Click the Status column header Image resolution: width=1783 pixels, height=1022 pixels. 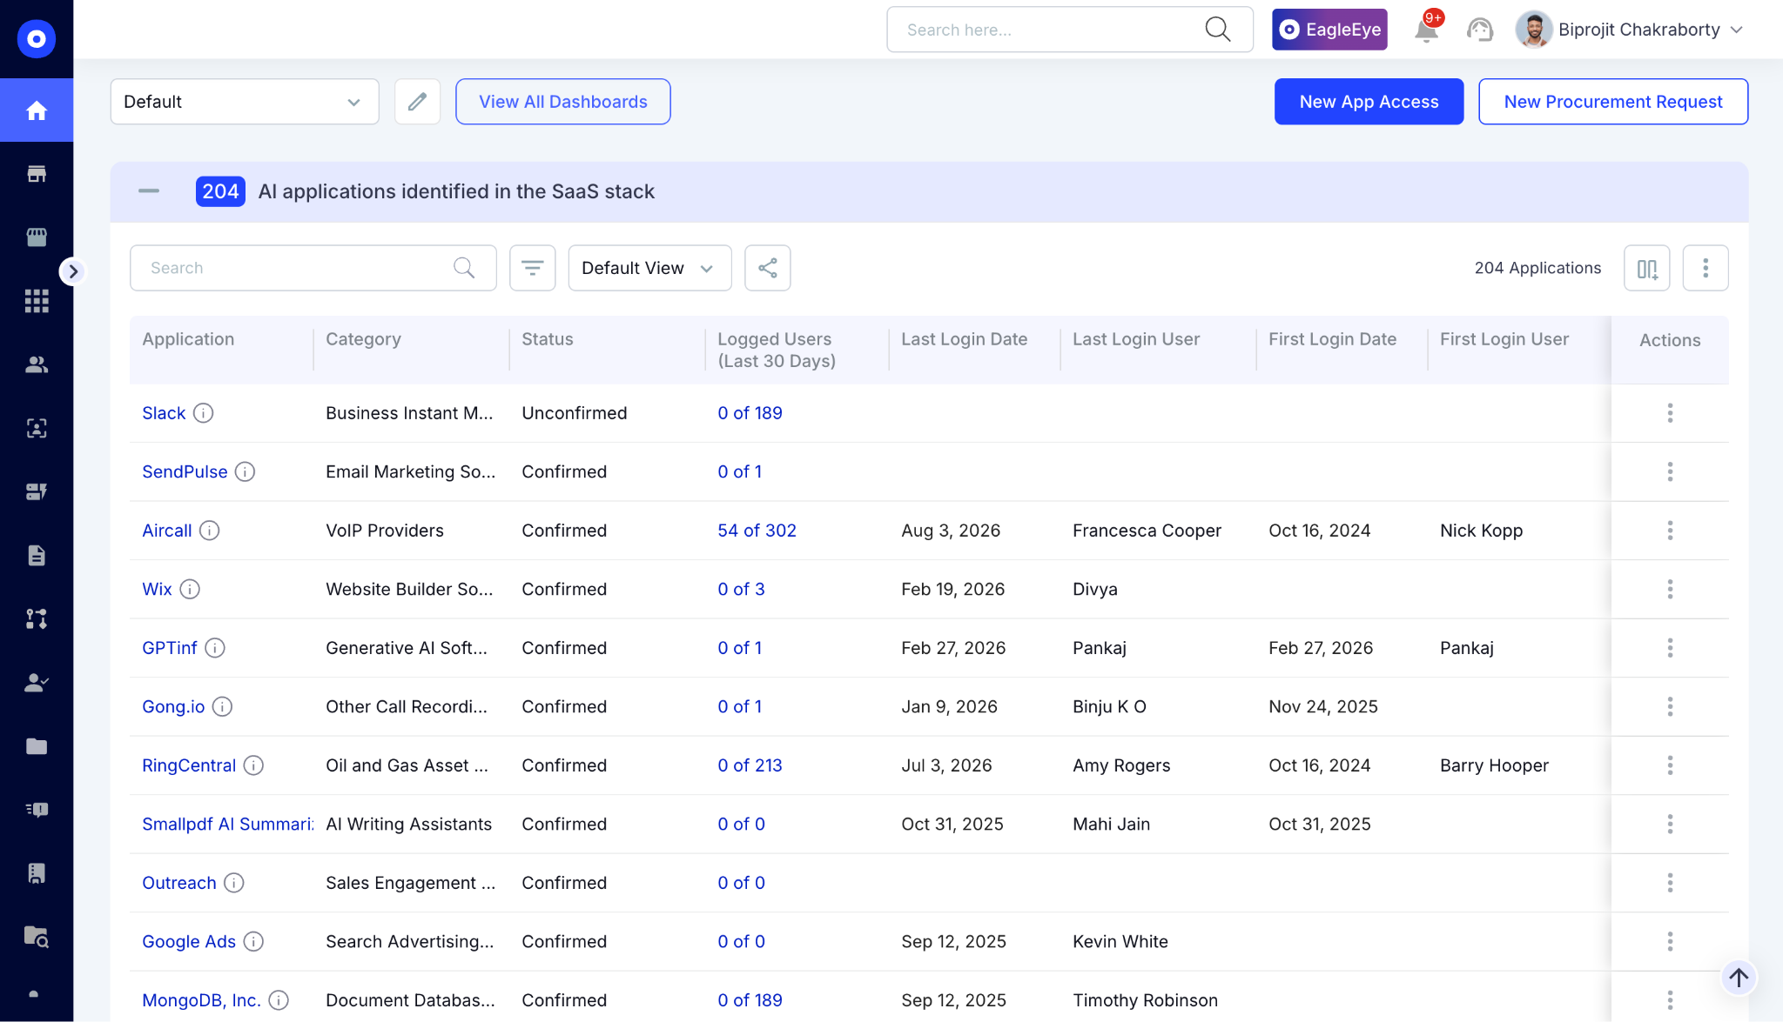tap(547, 339)
